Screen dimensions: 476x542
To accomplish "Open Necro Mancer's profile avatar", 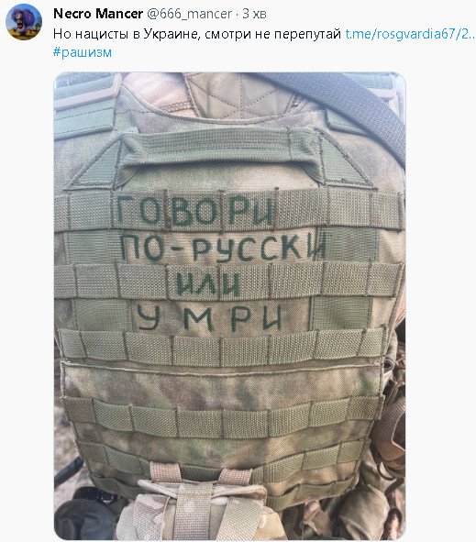I will (24, 22).
